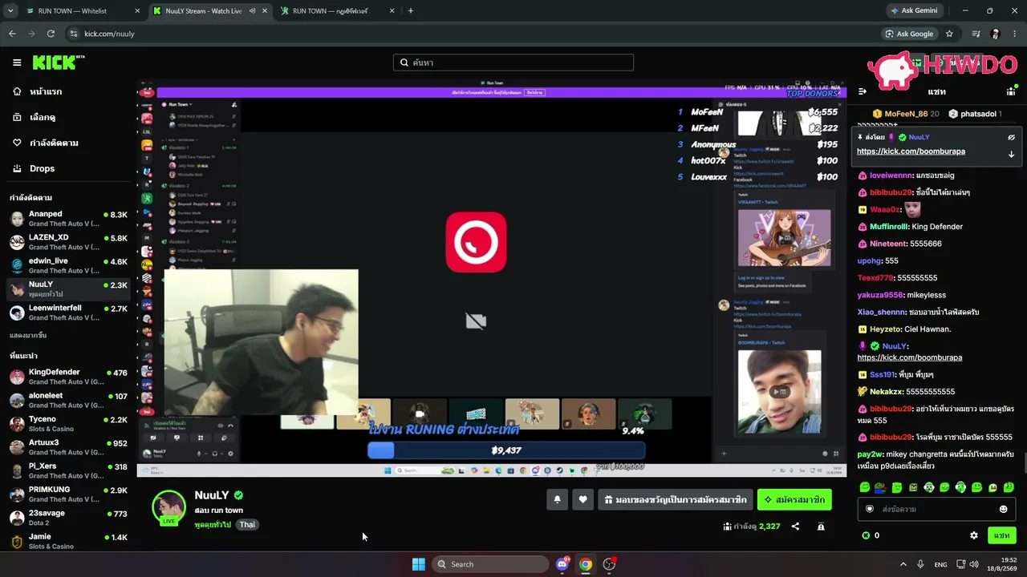The width and height of the screenshot is (1027, 577).
Task: Switch to the RUN TOWN third browser tab
Action: click(x=337, y=11)
